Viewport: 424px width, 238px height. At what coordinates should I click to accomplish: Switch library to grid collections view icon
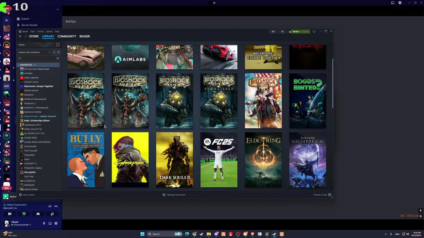pyautogui.click(x=58, y=45)
